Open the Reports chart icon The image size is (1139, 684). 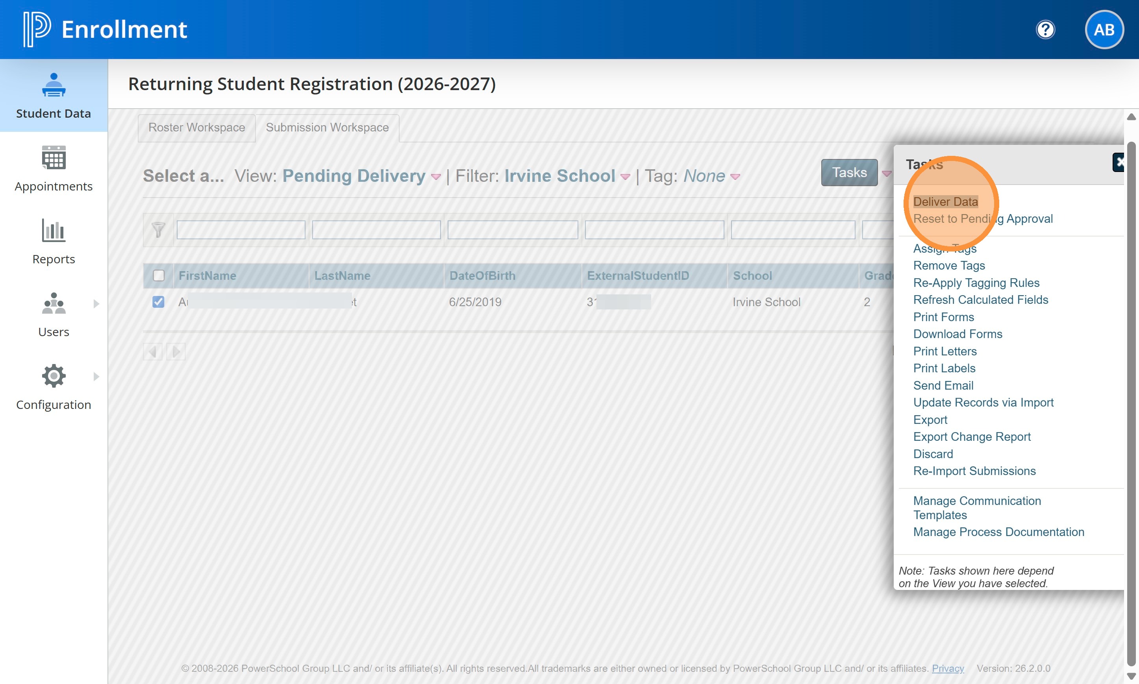point(54,230)
